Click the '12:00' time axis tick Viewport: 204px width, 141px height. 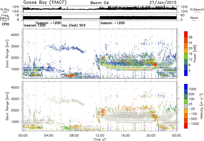click(100, 136)
